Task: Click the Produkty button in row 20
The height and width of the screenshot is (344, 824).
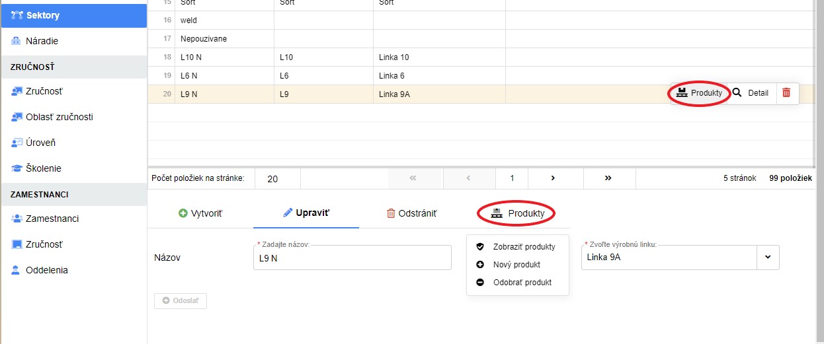Action: click(x=700, y=93)
